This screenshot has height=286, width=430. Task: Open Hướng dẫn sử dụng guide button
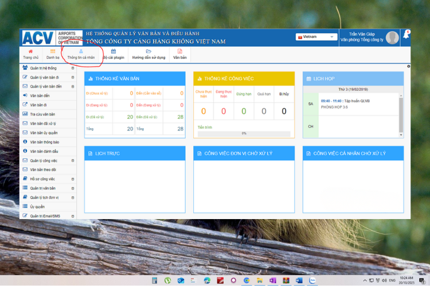(148, 54)
